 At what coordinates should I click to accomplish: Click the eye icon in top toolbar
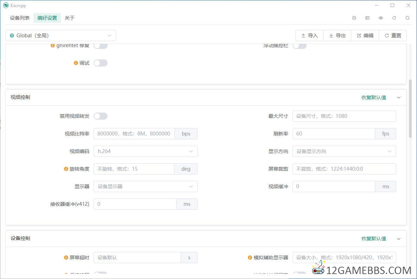tap(381, 18)
